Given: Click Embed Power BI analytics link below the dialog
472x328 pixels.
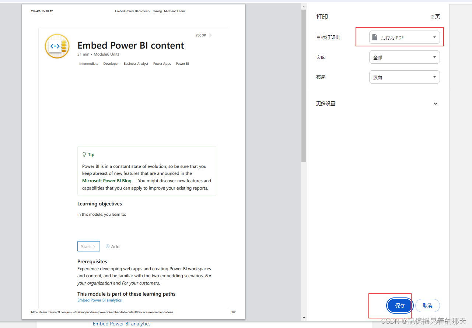Looking at the screenshot, I should coord(122,324).
